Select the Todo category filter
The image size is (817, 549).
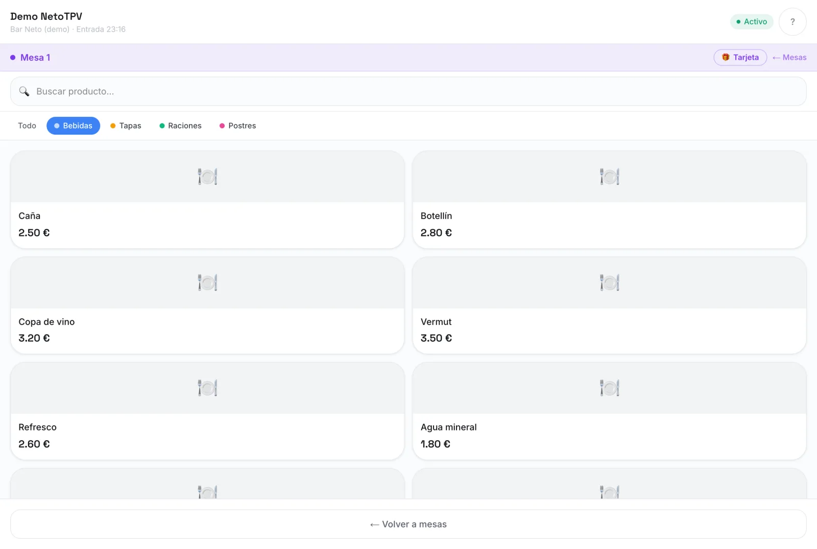tap(27, 126)
